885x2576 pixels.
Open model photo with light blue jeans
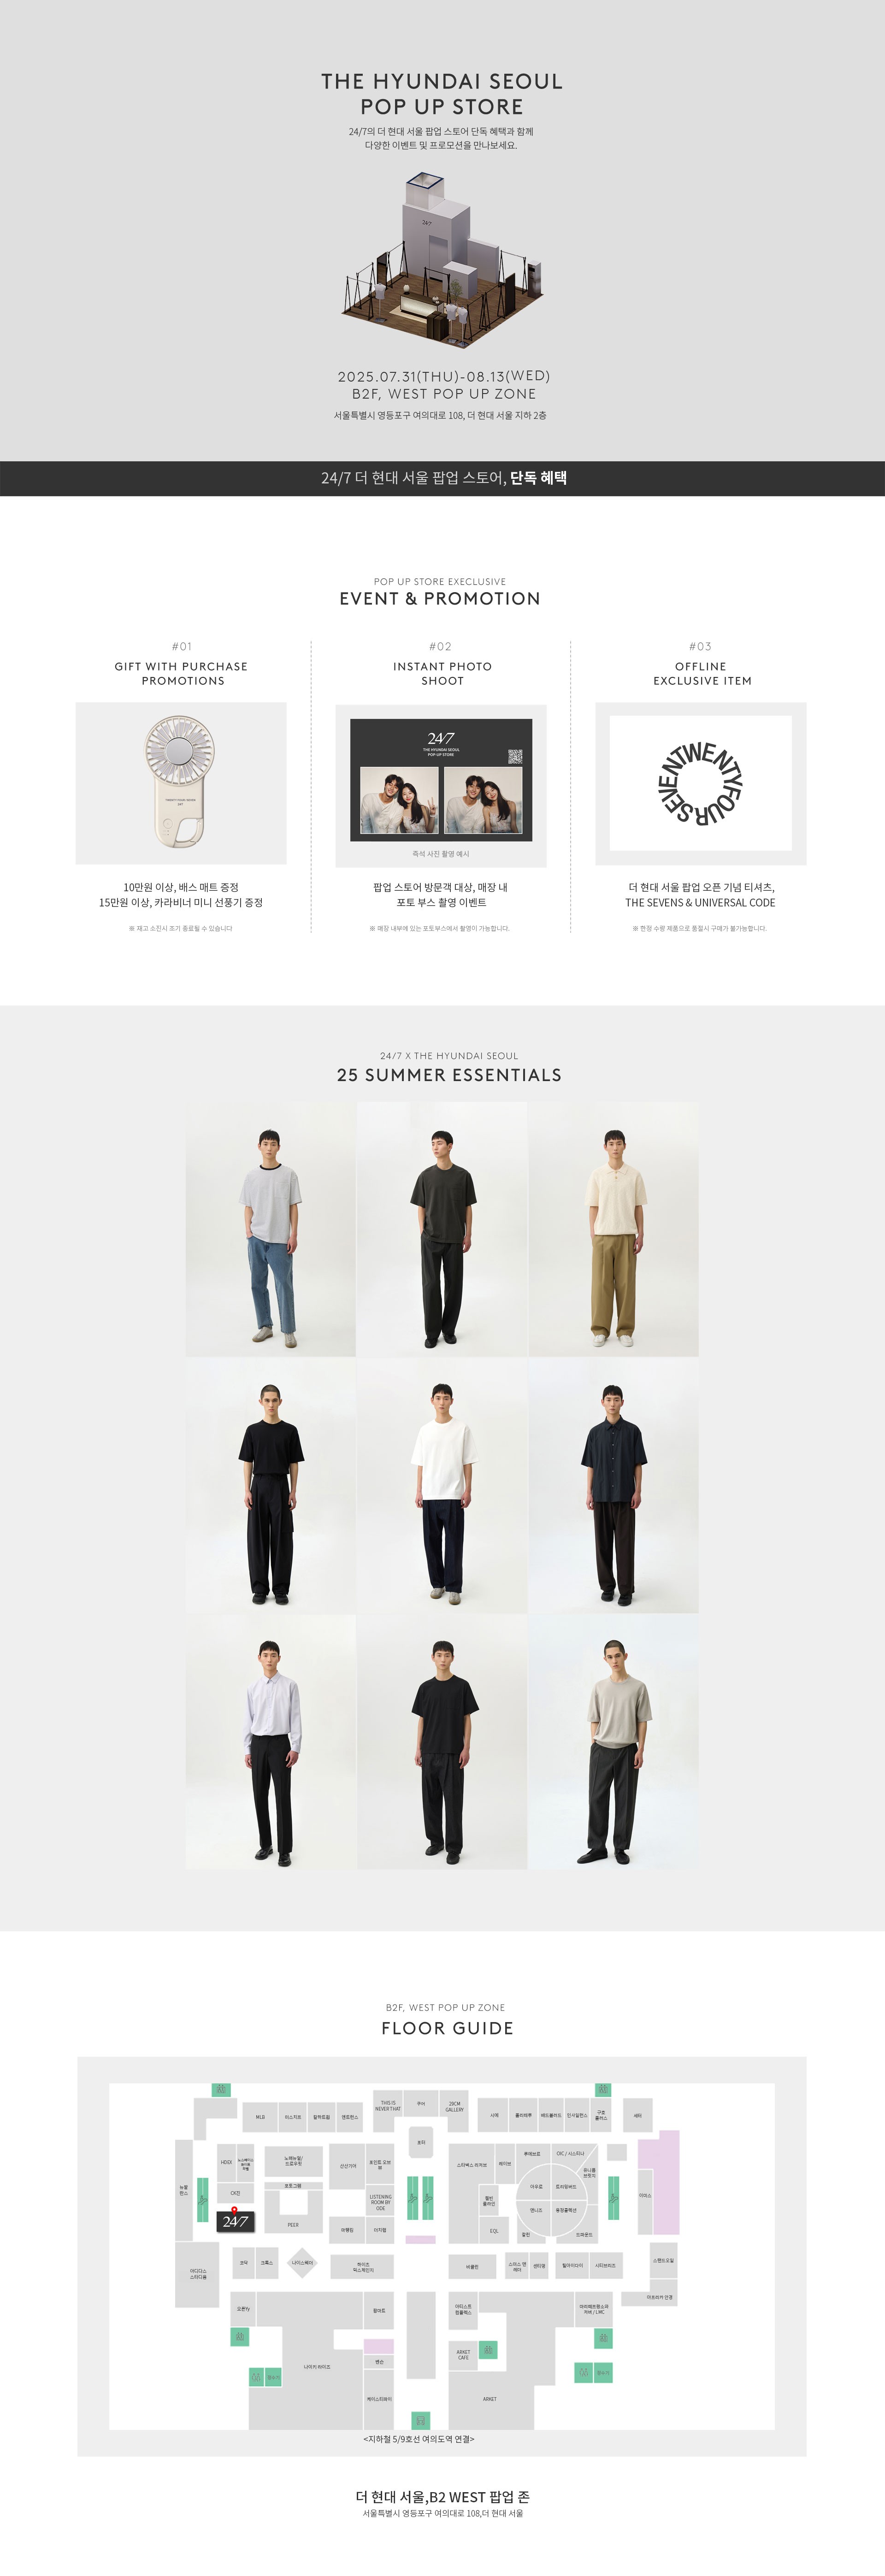click(x=270, y=1230)
